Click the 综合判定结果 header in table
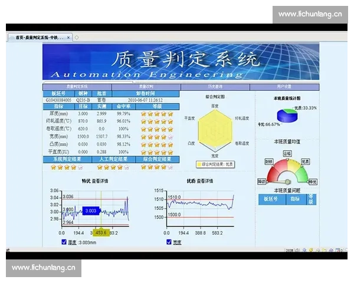Viewport: 354px width, 283px height. [158, 159]
